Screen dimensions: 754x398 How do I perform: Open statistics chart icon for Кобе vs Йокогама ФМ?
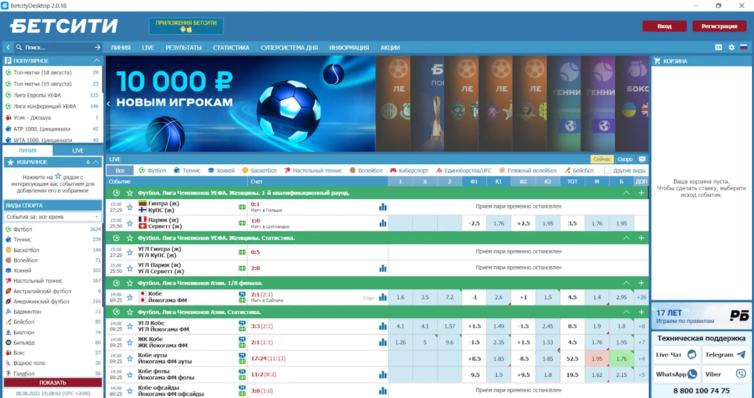pyautogui.click(x=383, y=297)
